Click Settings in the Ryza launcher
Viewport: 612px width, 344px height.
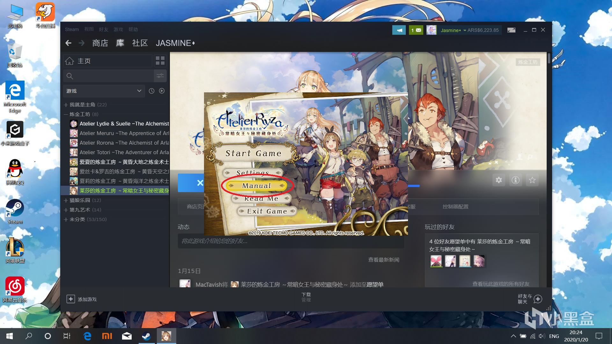pos(252,173)
